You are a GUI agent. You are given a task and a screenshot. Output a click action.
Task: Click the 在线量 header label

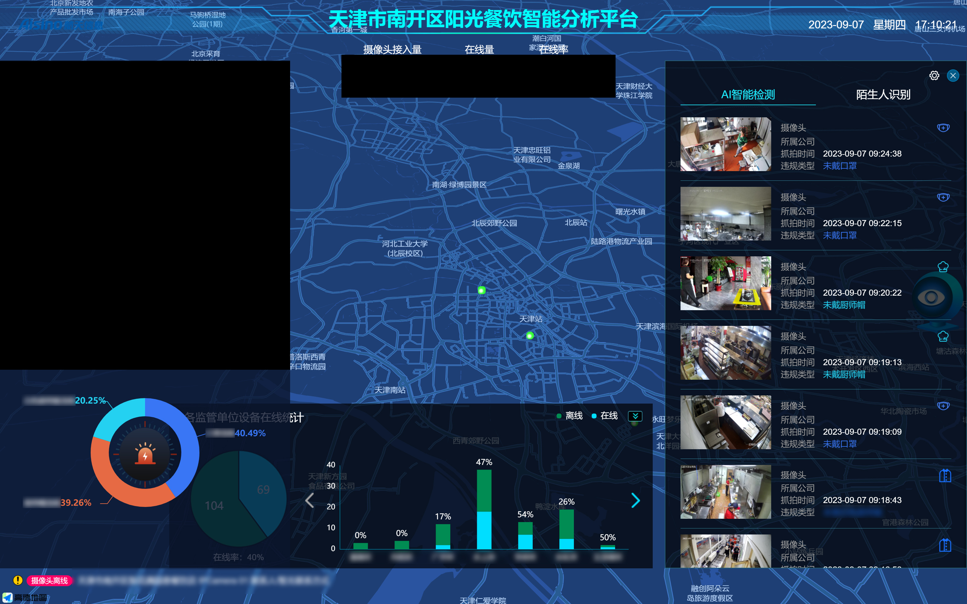(x=479, y=50)
